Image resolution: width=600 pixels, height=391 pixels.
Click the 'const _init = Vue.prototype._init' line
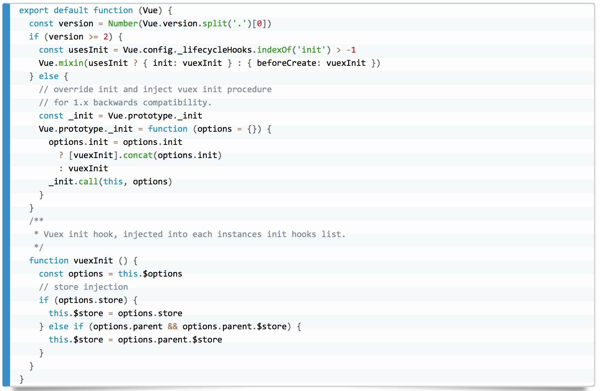pos(120,116)
